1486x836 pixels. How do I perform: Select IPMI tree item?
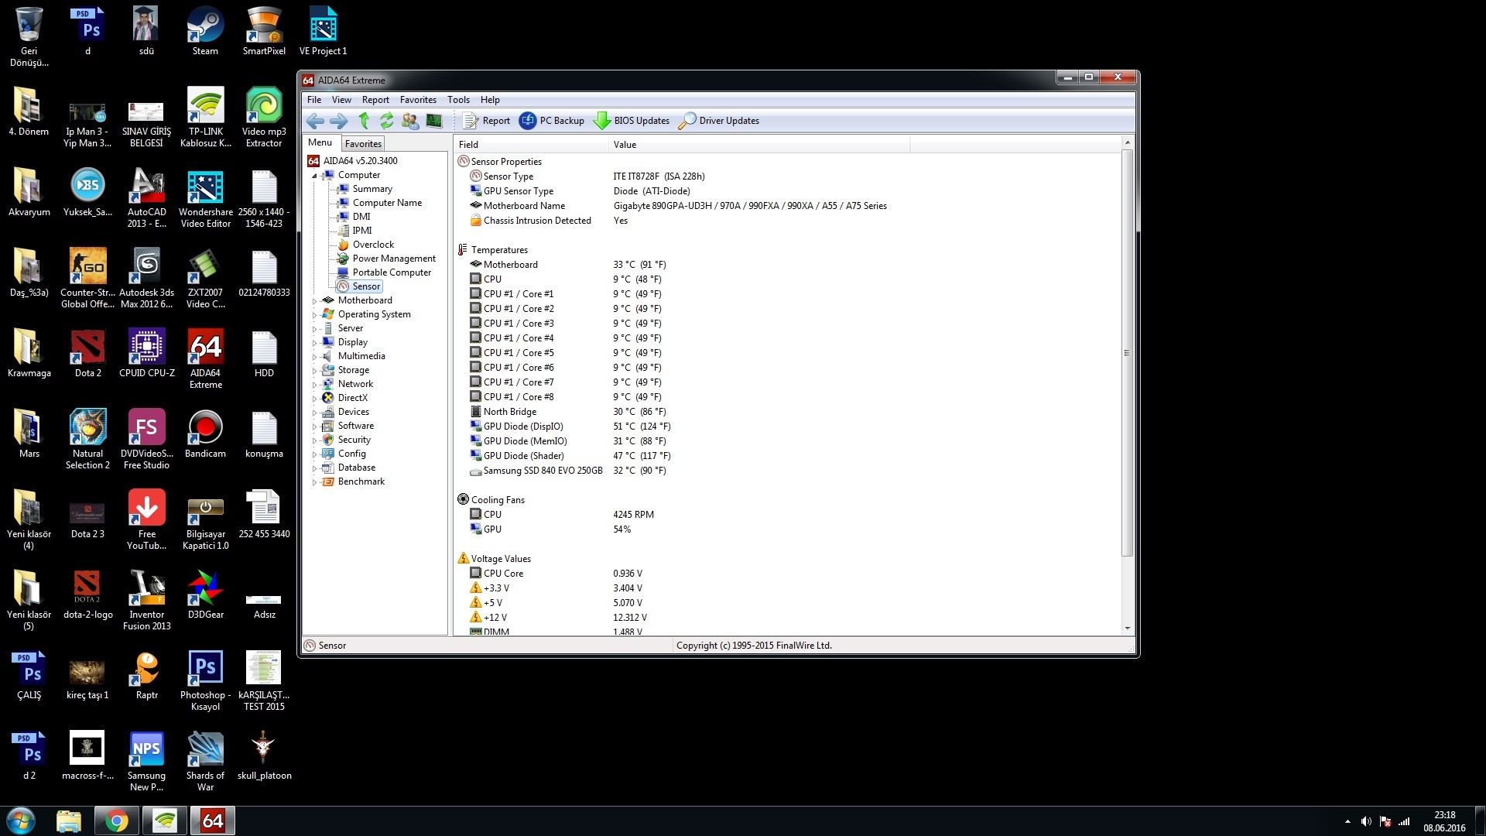click(x=362, y=231)
